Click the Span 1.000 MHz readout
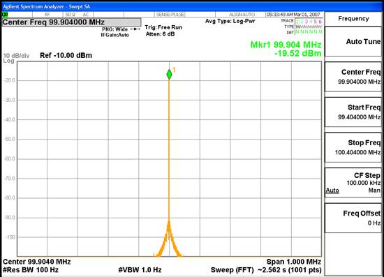The height and width of the screenshot is (277, 384). coord(294,262)
